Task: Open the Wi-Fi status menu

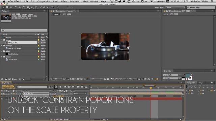Action: (142, 1)
